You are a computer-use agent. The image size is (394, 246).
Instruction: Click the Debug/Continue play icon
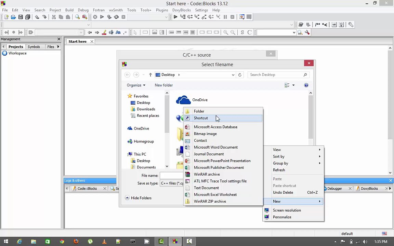pyautogui.click(x=175, y=17)
